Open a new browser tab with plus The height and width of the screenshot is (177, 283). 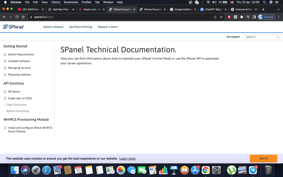pos(263,9)
